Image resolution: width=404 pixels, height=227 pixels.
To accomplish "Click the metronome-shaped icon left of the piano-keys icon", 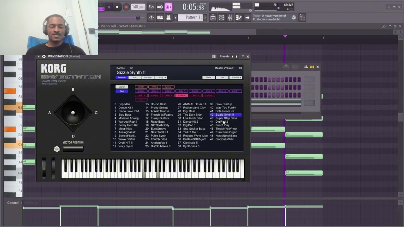I will pyautogui.click(x=151, y=18).
